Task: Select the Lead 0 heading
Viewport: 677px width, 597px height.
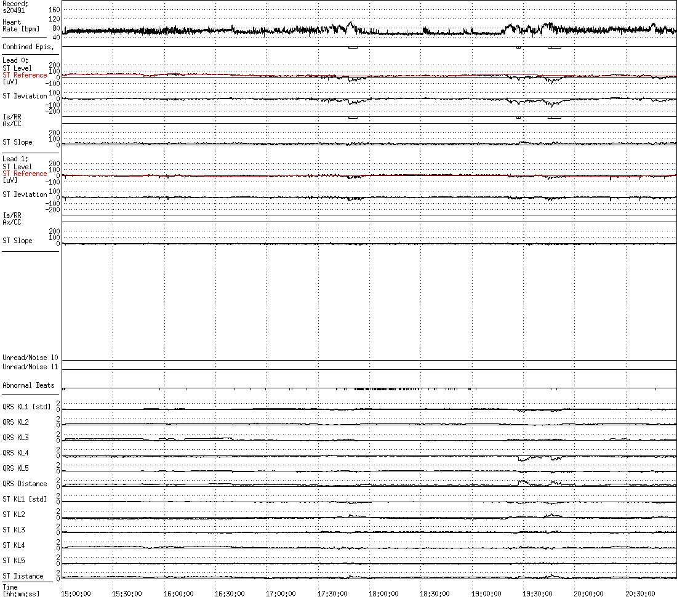Action: pos(15,60)
